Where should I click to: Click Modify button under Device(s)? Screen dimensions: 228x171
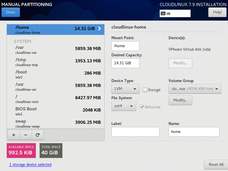(x=180, y=63)
